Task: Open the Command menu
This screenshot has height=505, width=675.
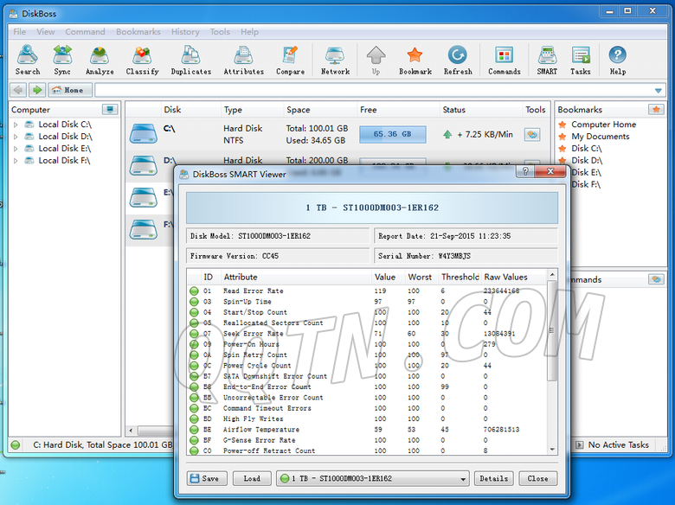Action: pos(85,32)
